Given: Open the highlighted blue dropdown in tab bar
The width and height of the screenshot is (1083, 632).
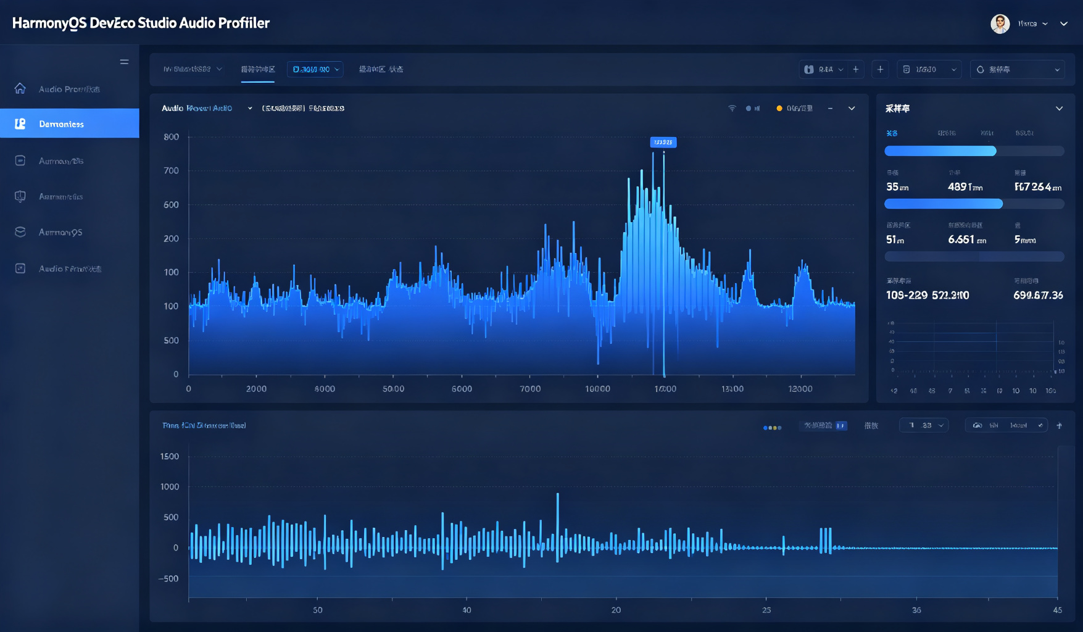Looking at the screenshot, I should click(315, 69).
